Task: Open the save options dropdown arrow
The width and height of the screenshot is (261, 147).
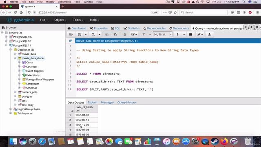Action: (86, 34)
